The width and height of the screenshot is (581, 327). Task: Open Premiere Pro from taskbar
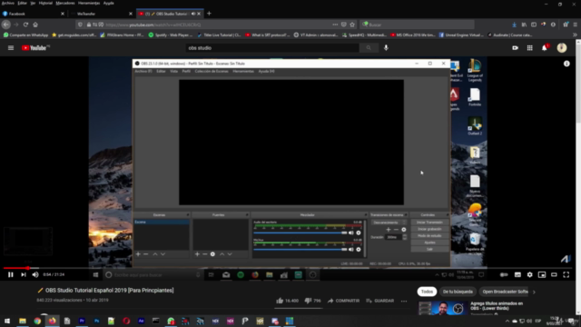pos(82,321)
